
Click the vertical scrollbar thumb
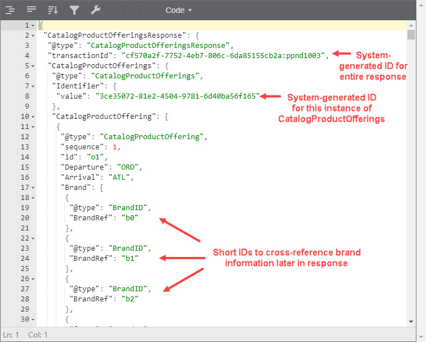click(x=411, y=34)
